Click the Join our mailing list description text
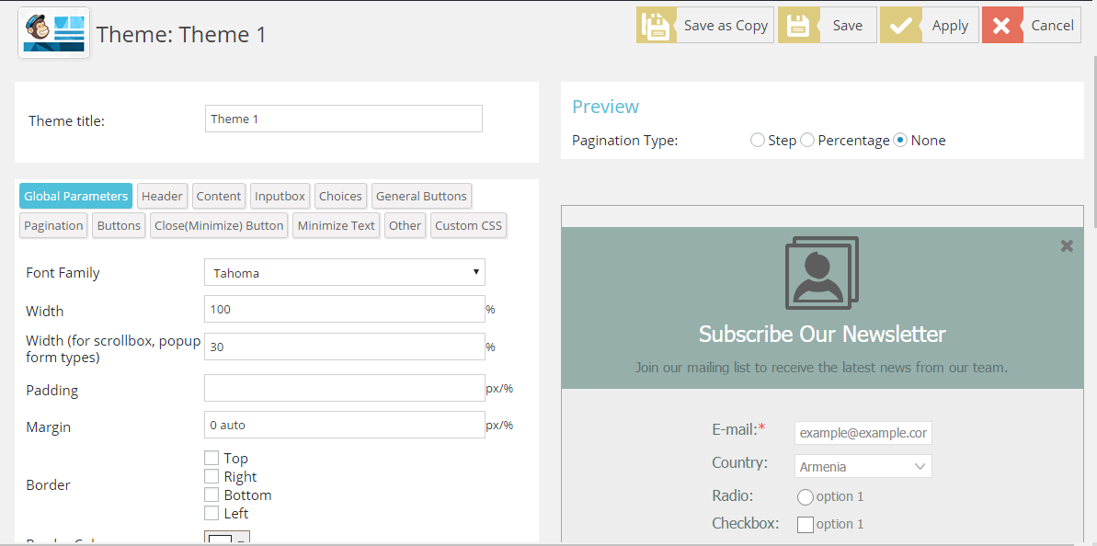Image resolution: width=1097 pixels, height=546 pixels. pos(821,367)
